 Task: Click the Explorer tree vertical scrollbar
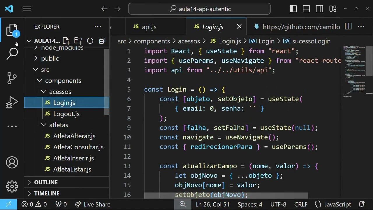pos(107,82)
